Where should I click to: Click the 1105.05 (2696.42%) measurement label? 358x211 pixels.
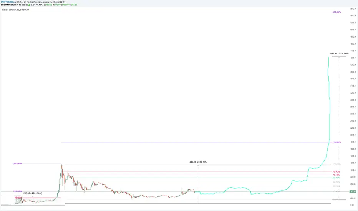198,162
